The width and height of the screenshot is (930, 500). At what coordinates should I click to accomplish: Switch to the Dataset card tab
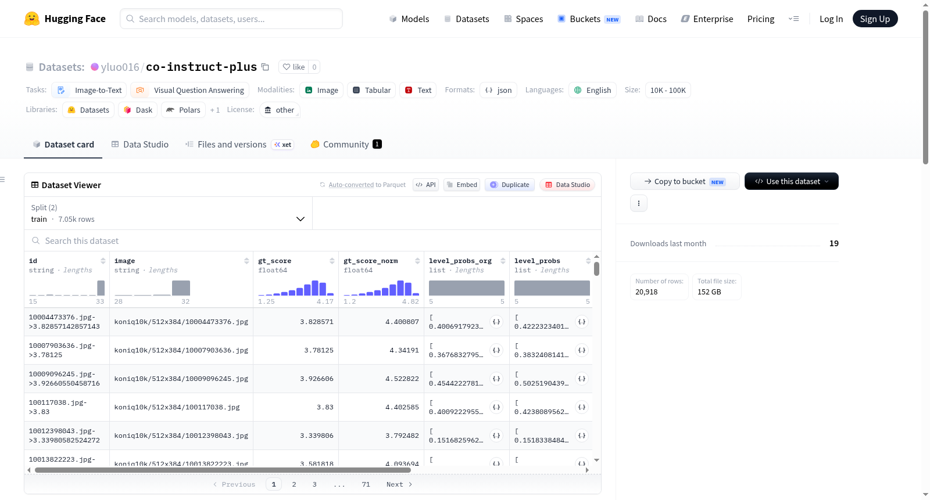[x=63, y=145]
